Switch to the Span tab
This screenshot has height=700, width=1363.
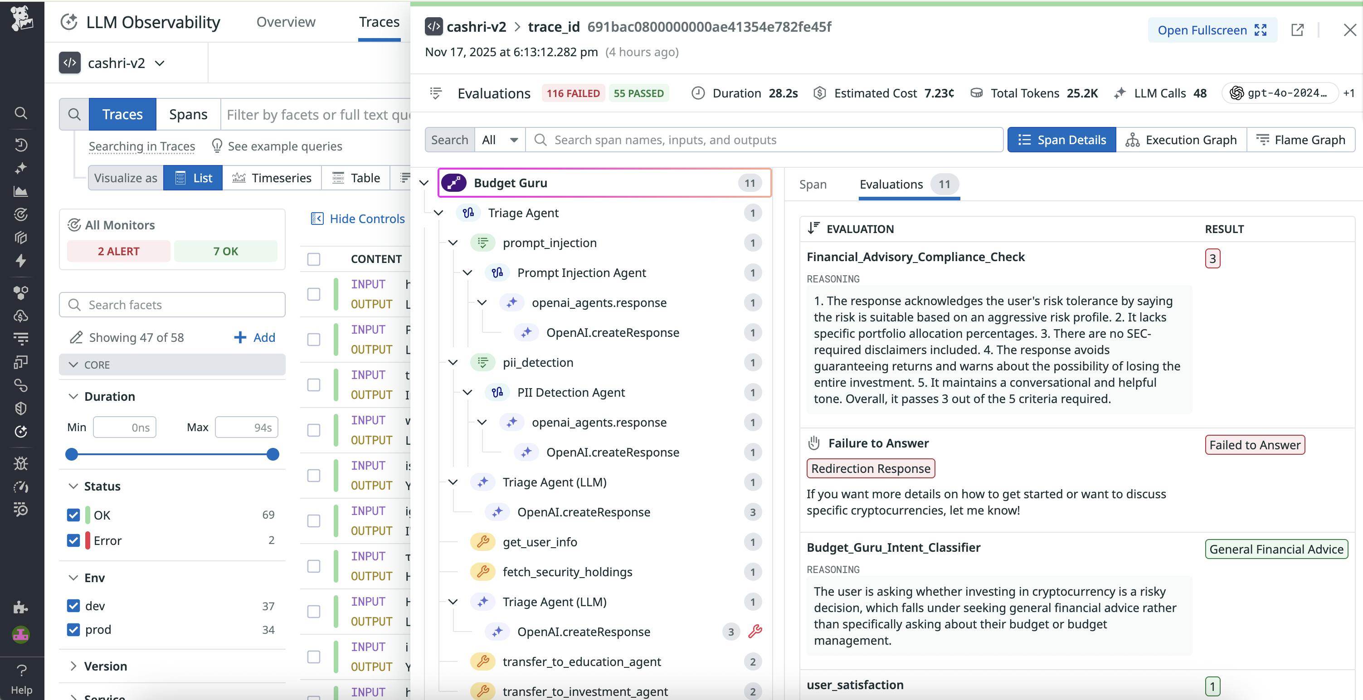click(x=812, y=184)
